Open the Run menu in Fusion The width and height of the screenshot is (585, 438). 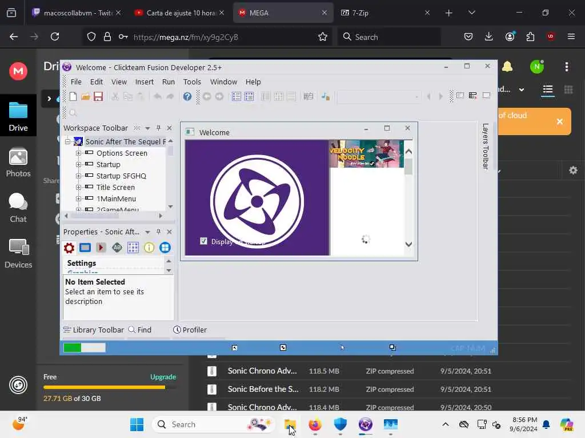(169, 82)
